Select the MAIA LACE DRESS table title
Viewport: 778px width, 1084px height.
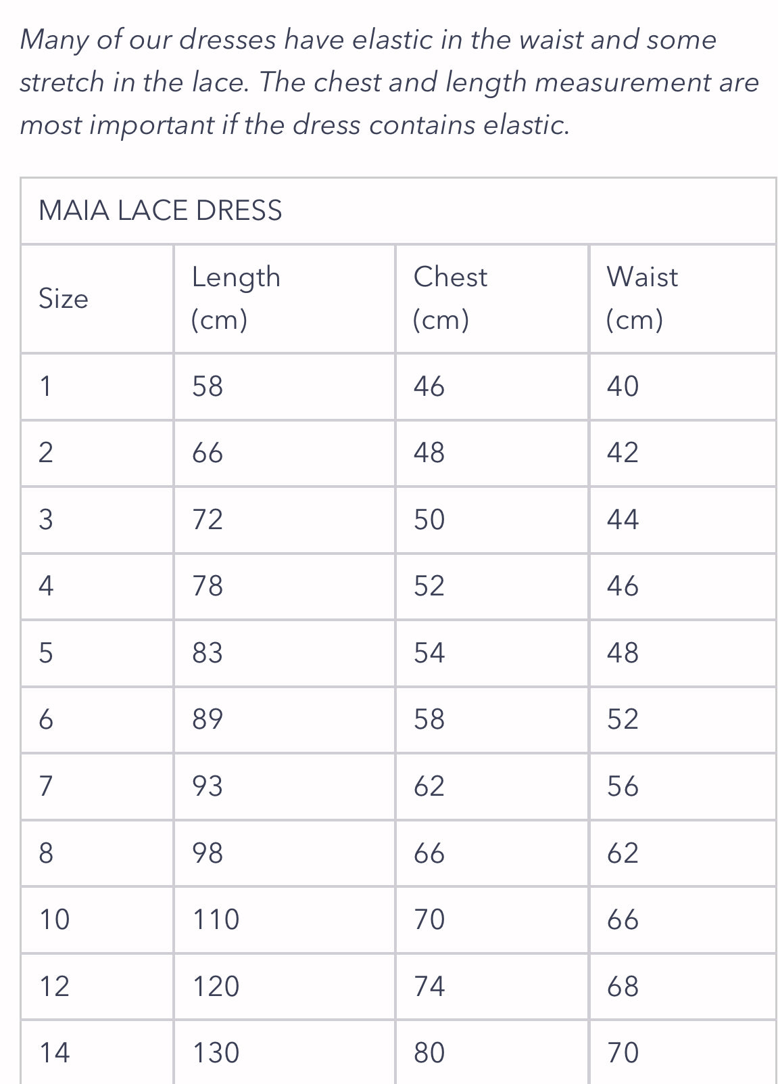(x=160, y=210)
